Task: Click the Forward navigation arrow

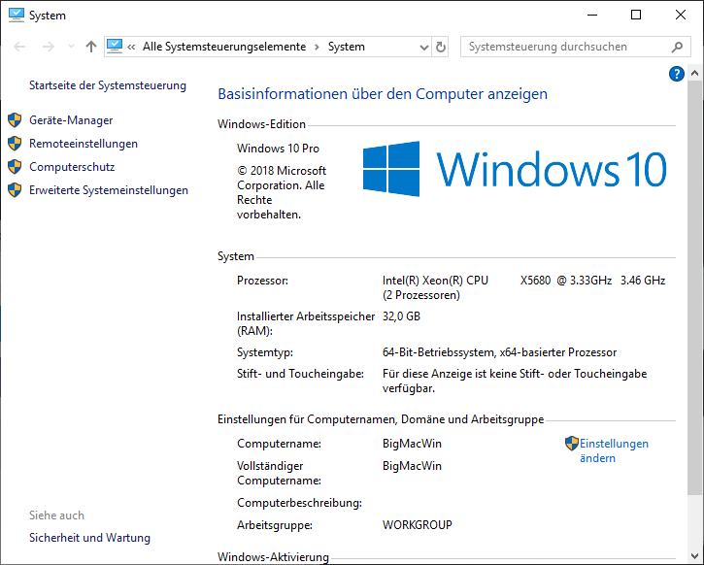Action: (x=47, y=47)
